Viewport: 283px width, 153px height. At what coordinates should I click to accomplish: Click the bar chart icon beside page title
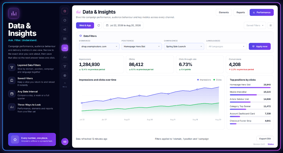click(78, 12)
